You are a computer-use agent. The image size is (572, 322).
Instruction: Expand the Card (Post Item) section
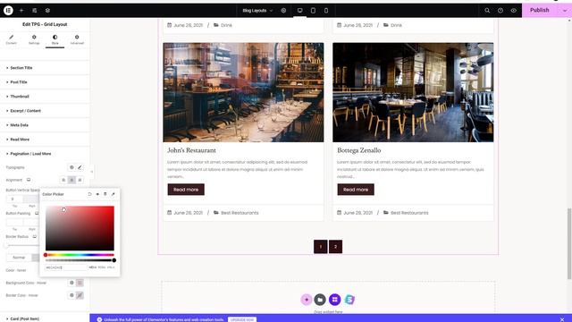pos(45,318)
